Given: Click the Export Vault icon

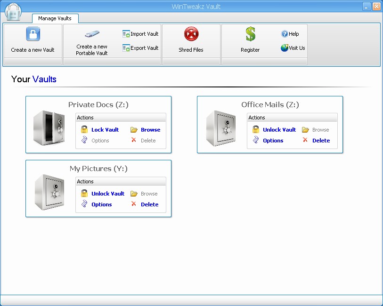Looking at the screenshot, I should pos(126,47).
